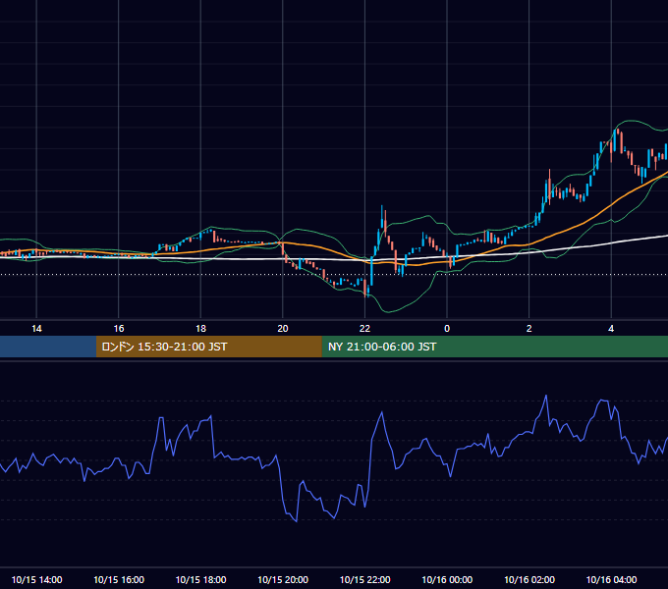Click the 22 hour label on price chart axis

(x=364, y=329)
